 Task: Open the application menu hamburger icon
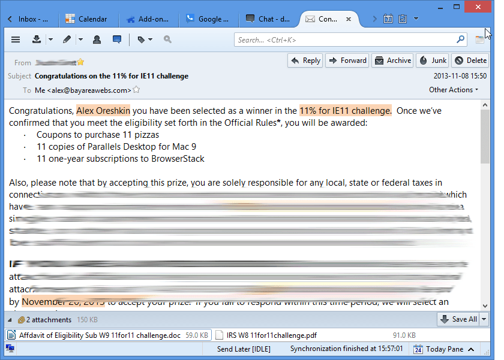(16, 40)
